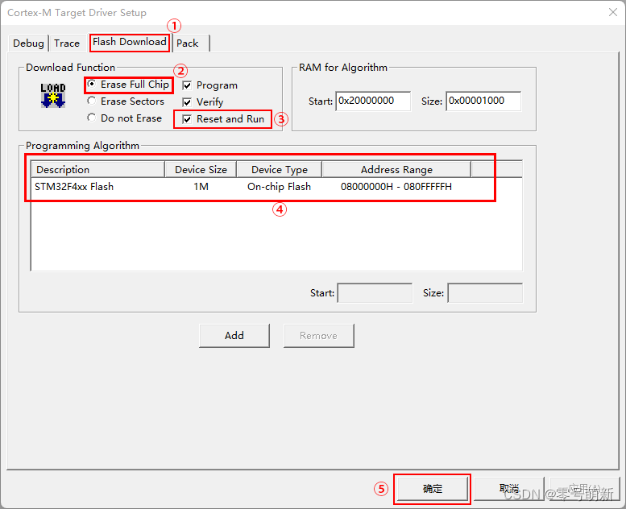Image resolution: width=626 pixels, height=509 pixels.
Task: Switch to the Debug tab
Action: (x=28, y=43)
